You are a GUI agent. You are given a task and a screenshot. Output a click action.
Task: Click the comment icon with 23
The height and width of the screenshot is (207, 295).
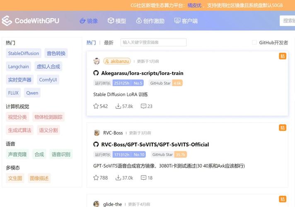click(143, 106)
